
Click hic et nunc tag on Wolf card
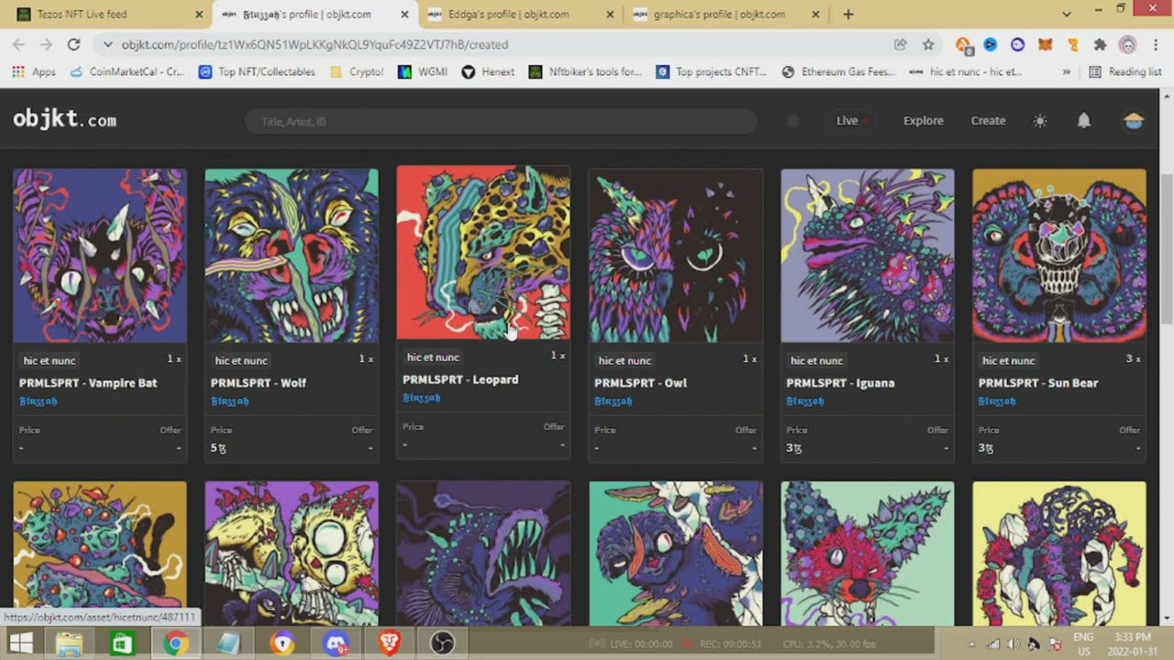(241, 360)
